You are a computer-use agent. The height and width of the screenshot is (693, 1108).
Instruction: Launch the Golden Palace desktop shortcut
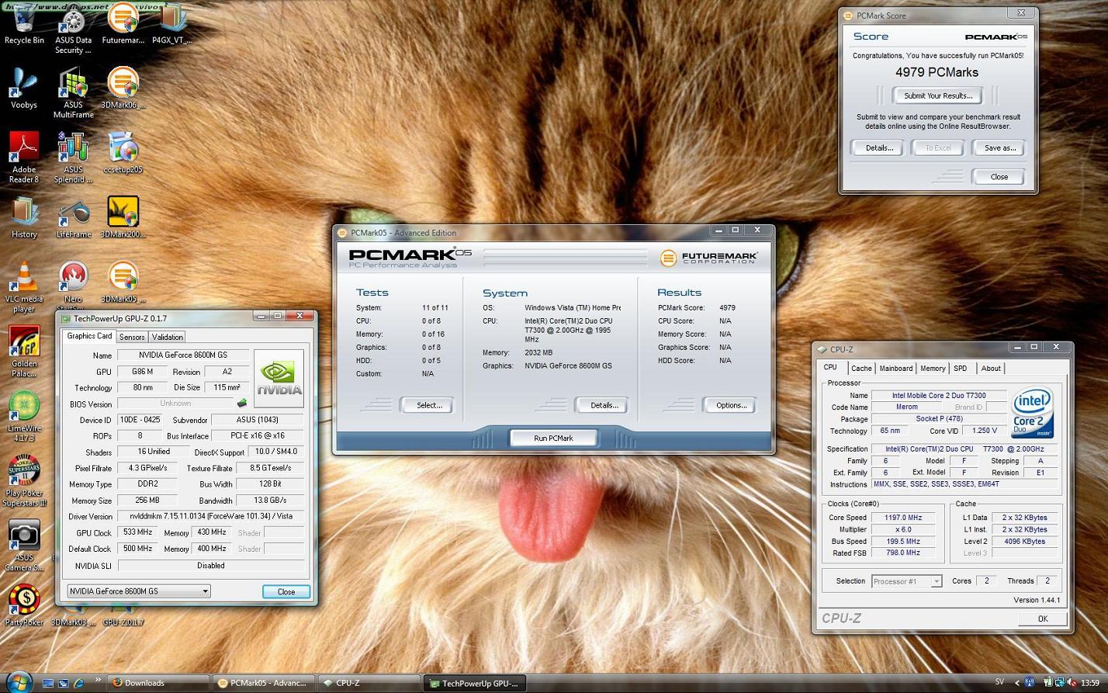point(24,352)
